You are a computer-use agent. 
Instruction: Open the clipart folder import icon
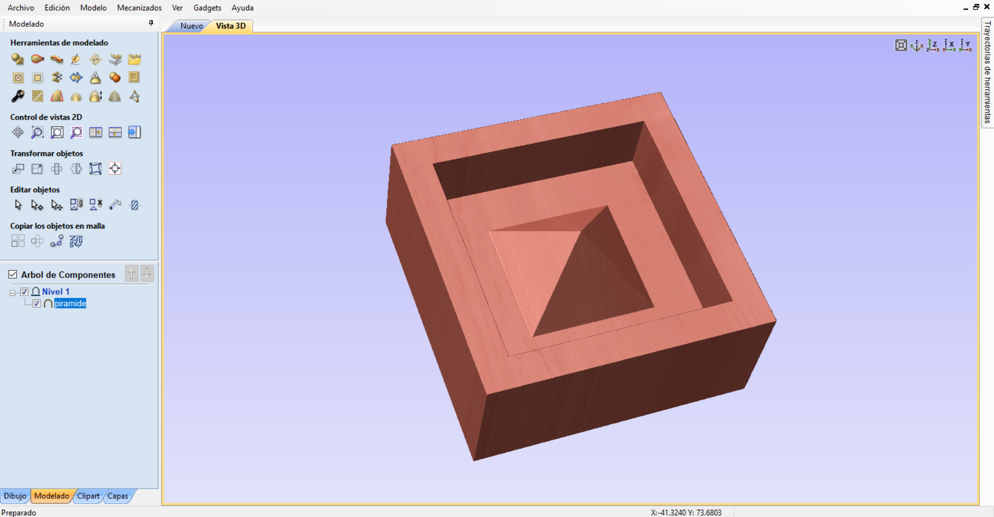point(135,59)
